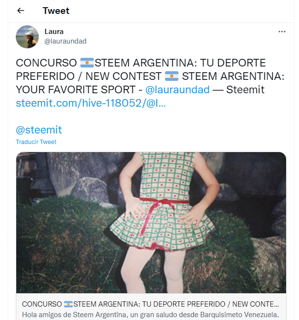Click the tweet text PREFERIDO / NEW CONTEST
The image size is (299, 320).
89,76
